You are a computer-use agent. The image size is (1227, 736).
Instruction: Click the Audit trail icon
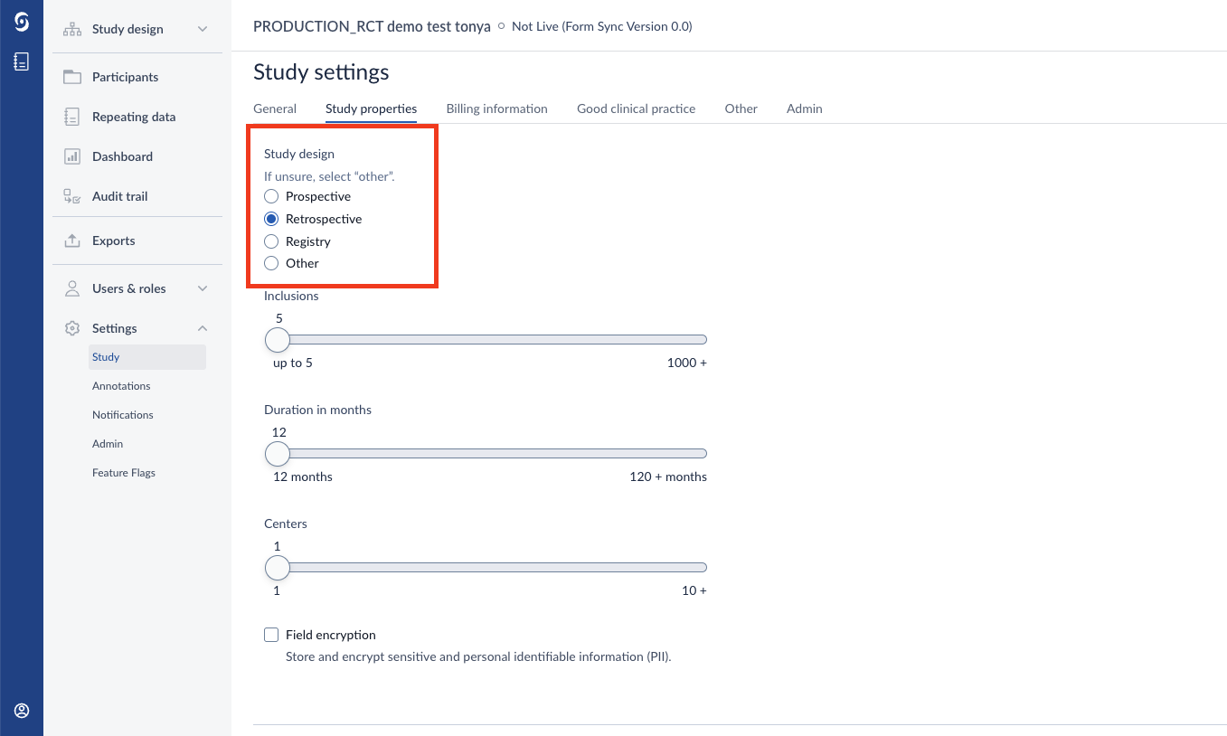[x=72, y=196]
